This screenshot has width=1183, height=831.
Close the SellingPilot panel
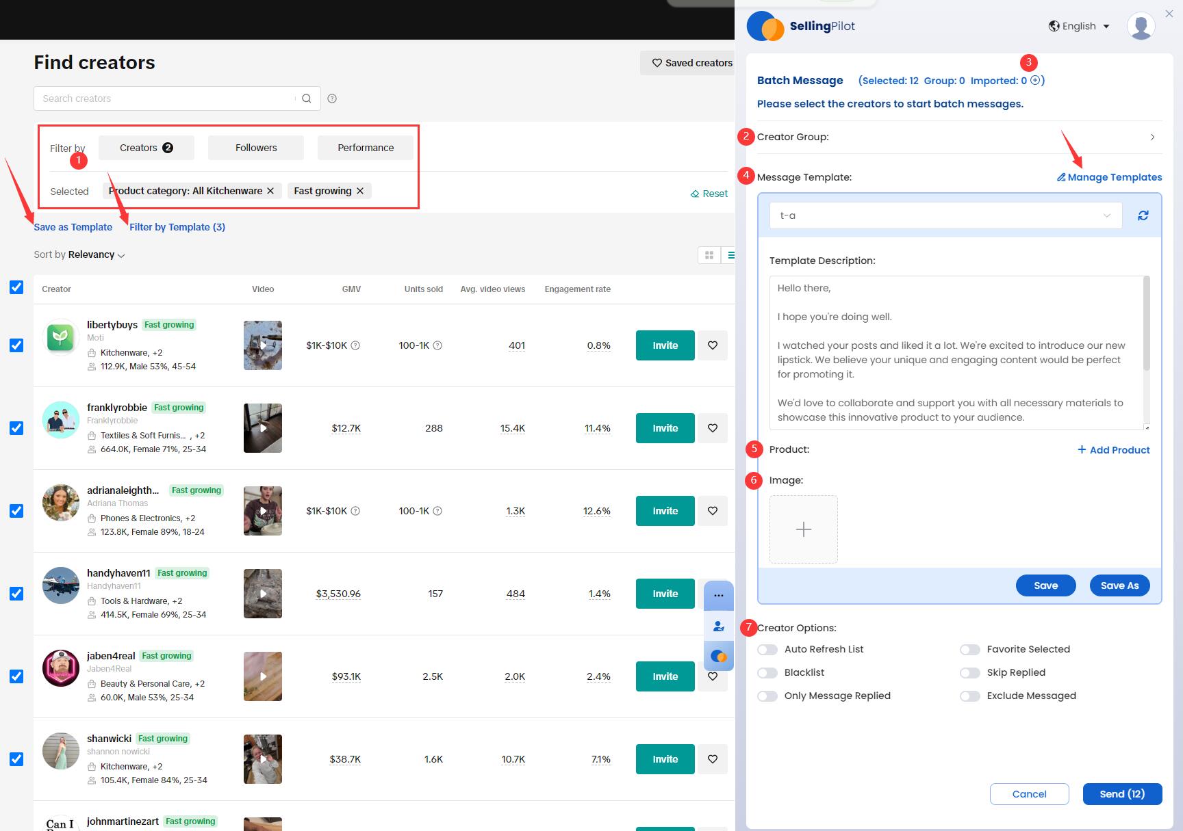click(x=1169, y=14)
